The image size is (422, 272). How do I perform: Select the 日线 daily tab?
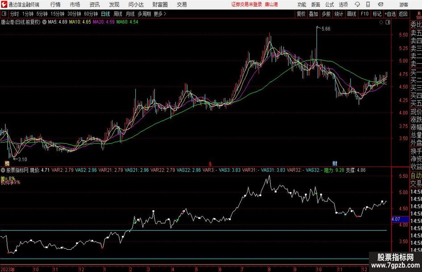click(105, 14)
